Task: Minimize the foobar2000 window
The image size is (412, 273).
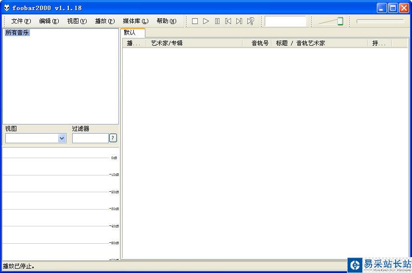Action: coord(382,8)
